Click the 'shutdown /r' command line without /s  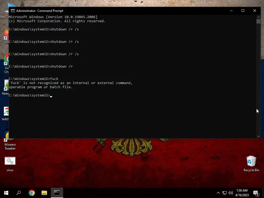tap(41, 66)
